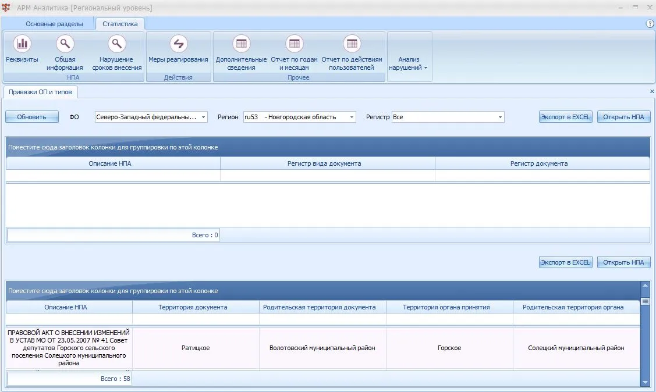Image resolution: width=656 pixels, height=392 pixels.
Task: Click the lower table grouping panel header
Action: [323, 291]
